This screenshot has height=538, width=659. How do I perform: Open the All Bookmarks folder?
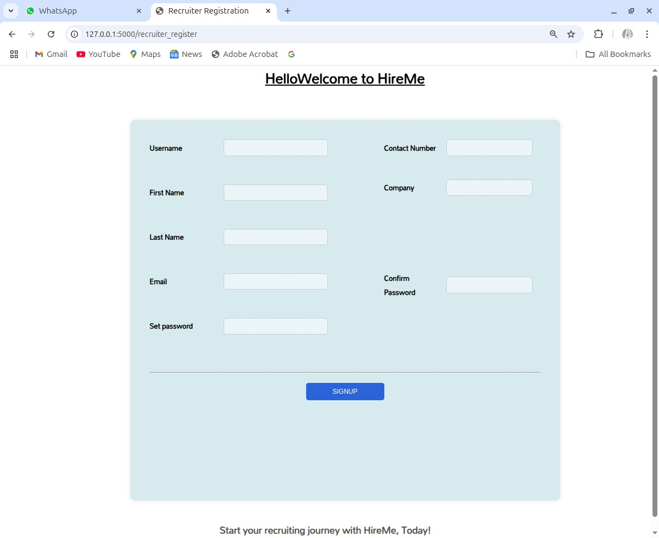coord(618,54)
